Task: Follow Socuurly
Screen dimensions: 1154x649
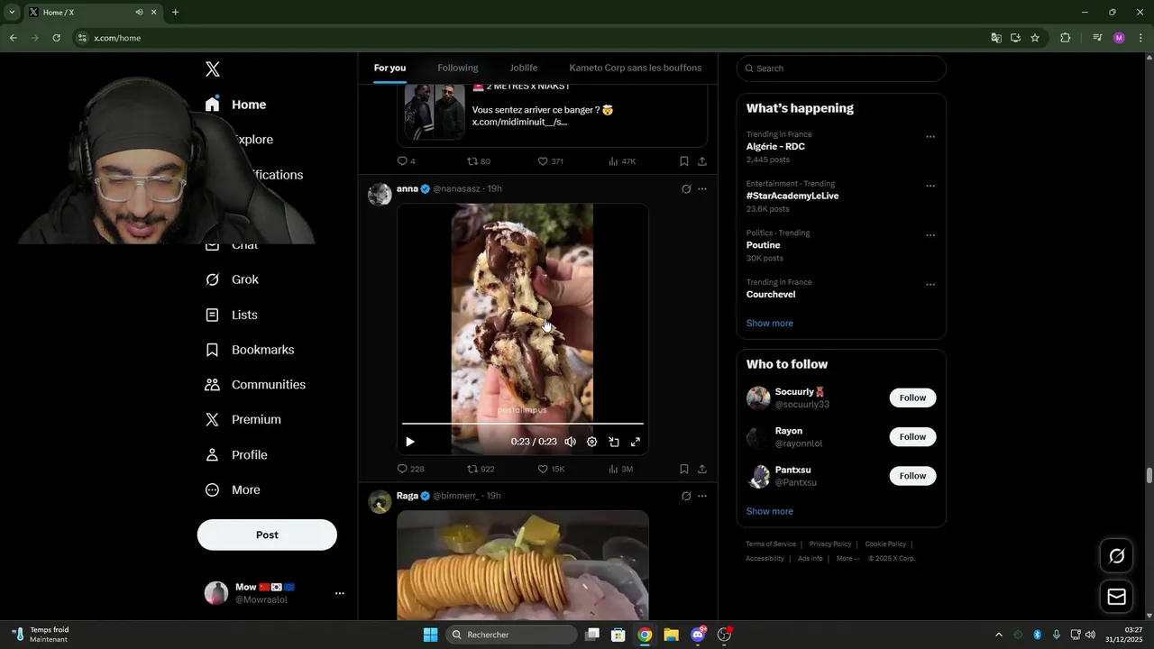Action: click(x=912, y=398)
